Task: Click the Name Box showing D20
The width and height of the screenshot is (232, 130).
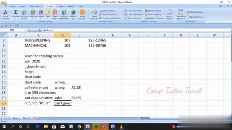Action: [12, 30]
